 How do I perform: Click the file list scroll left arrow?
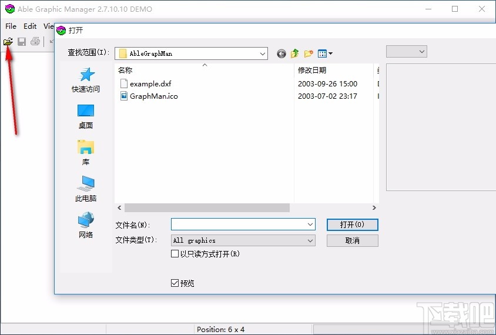pyautogui.click(x=119, y=208)
